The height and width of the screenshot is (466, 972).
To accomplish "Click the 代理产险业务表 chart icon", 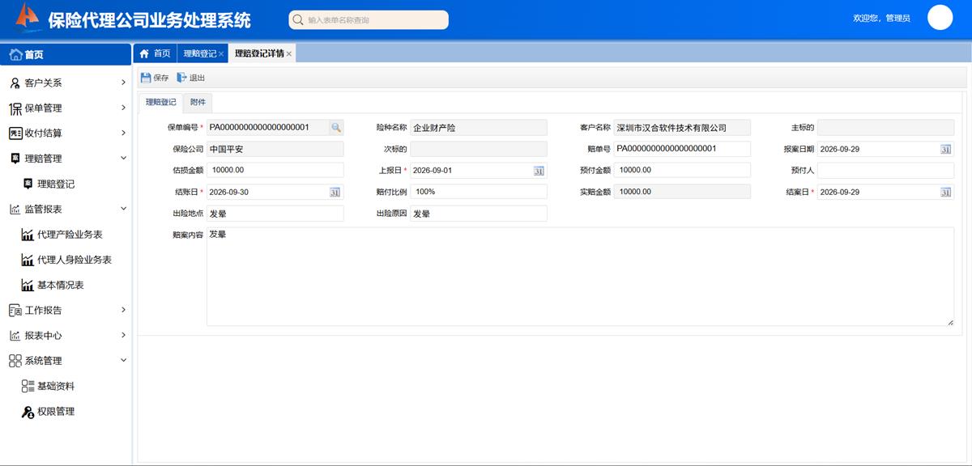I will point(28,235).
